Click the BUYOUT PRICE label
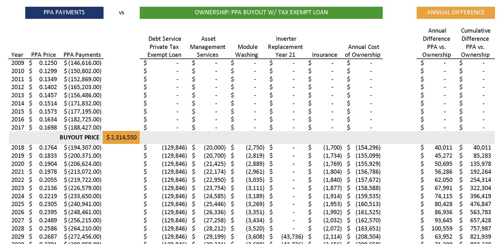Screen dimensions: 500x244 (79, 137)
